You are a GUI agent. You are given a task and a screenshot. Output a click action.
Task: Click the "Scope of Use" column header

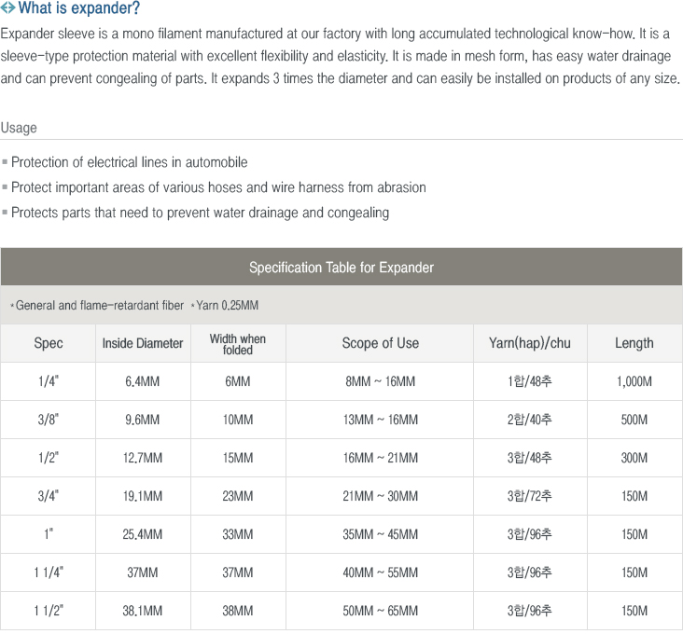pyautogui.click(x=381, y=343)
